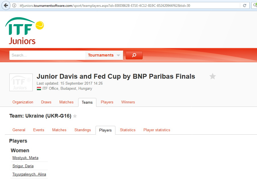Click the ITF Office, Budapest, Hungary text
The height and width of the screenshot is (194, 257).
pos(67,89)
